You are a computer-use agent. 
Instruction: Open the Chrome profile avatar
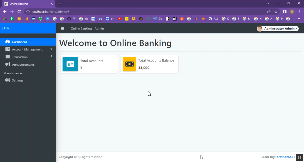coord(292,12)
